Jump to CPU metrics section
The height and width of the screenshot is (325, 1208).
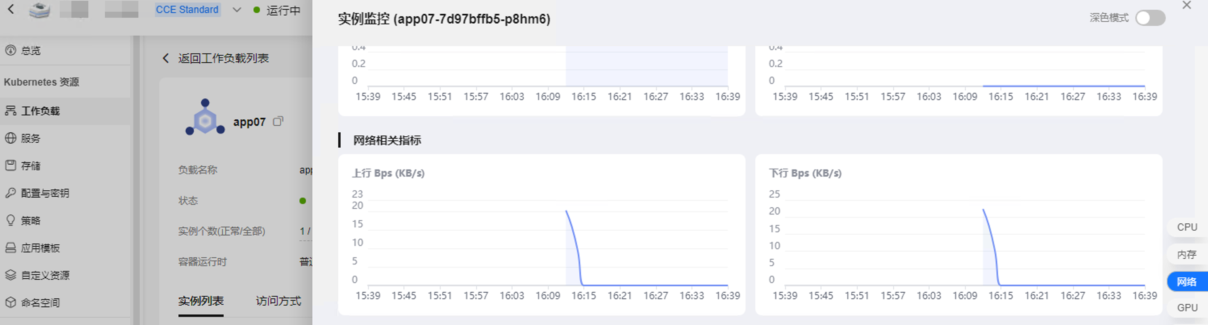[x=1187, y=227]
